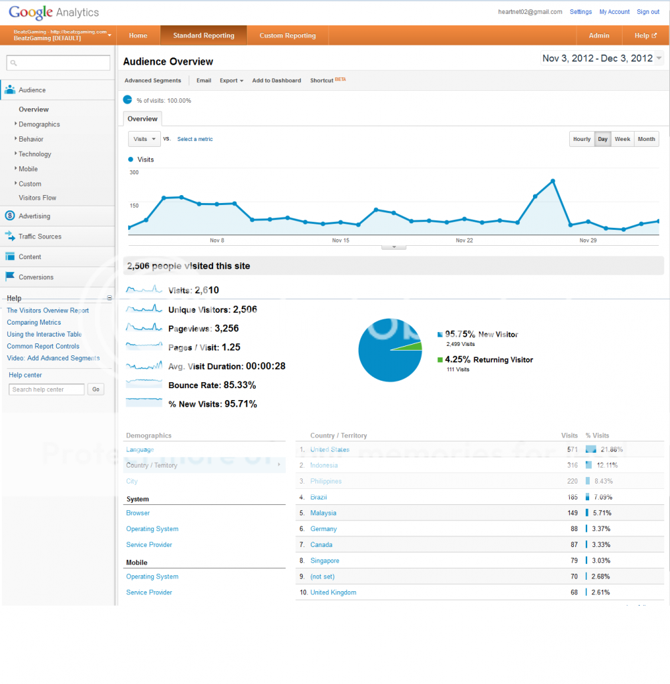Click the Conversions flag icon
The image size is (670, 684).
tap(10, 277)
